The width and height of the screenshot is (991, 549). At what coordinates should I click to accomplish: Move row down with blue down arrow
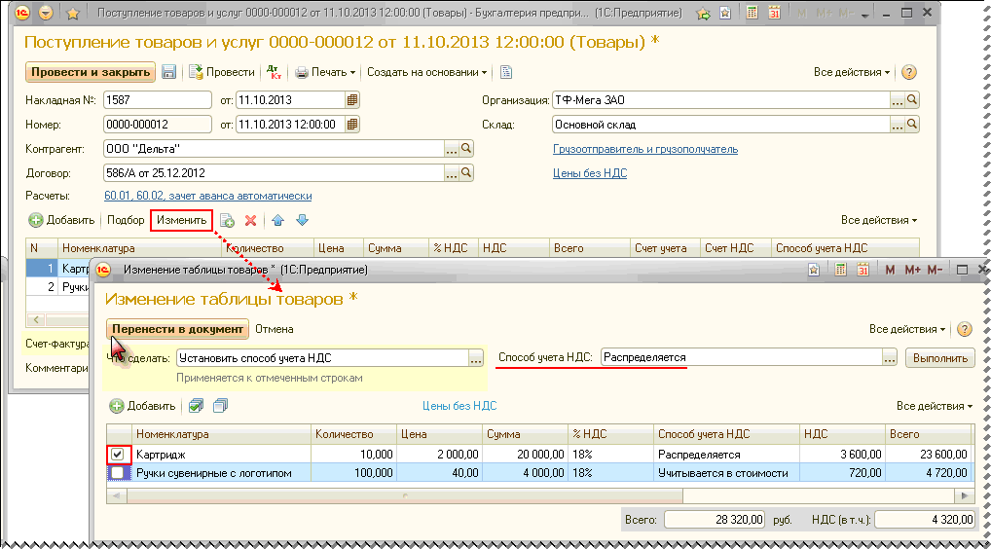pos(302,221)
